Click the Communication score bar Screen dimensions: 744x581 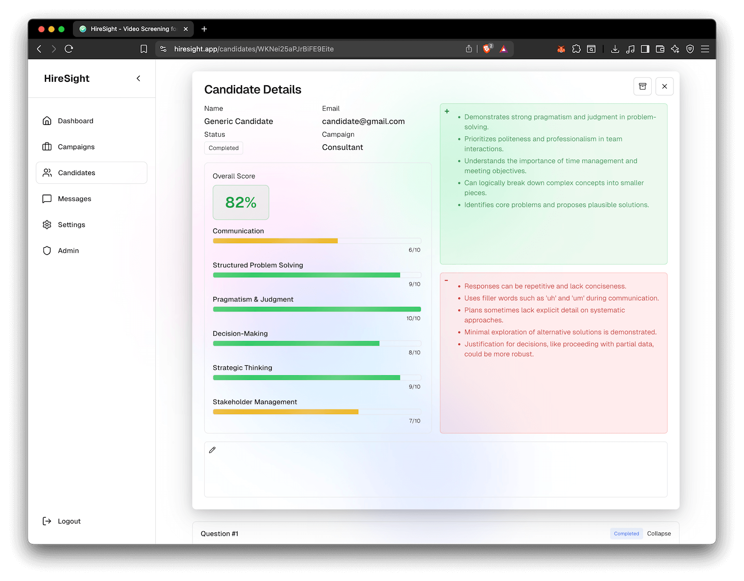(316, 241)
